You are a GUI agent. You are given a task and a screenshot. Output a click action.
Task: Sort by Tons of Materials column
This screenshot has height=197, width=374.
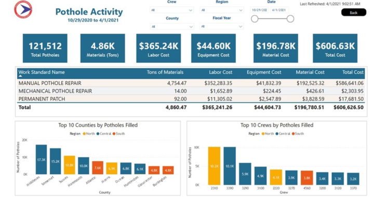pyautogui.click(x=165, y=72)
